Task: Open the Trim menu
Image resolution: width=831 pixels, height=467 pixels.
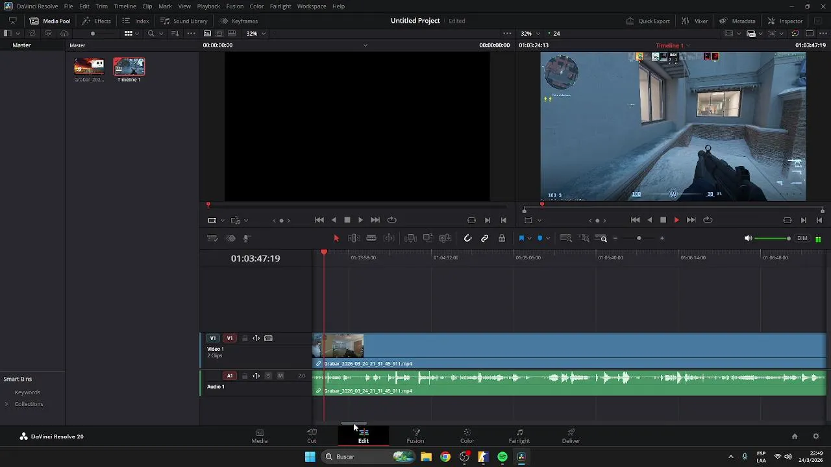Action: point(102,6)
